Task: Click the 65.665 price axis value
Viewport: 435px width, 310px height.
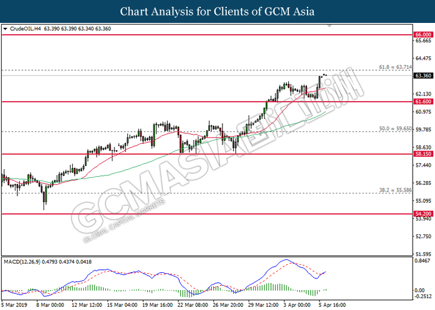Action: coord(423,41)
